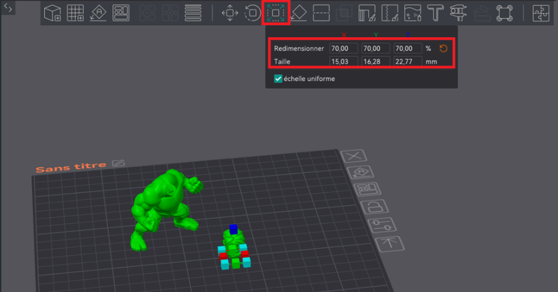Viewport: 558px width, 292px height.
Task: Select the Move tool
Action: (x=230, y=13)
